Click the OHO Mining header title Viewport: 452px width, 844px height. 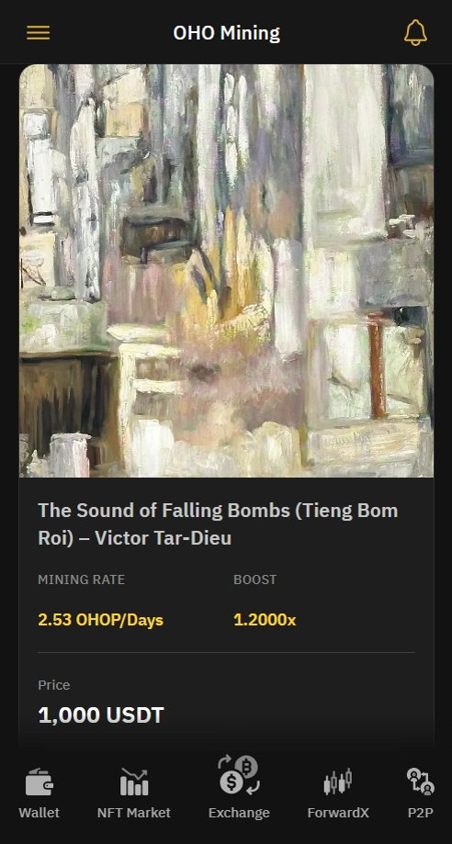tap(226, 33)
